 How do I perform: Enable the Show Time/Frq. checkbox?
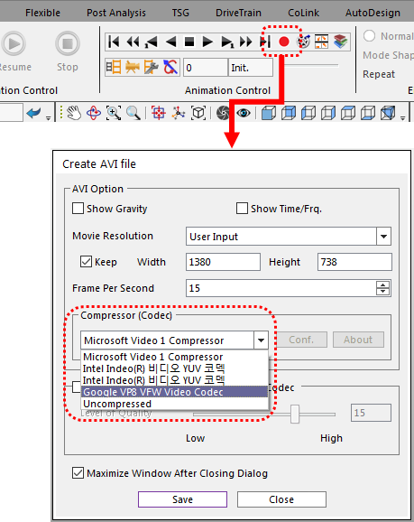click(242, 209)
